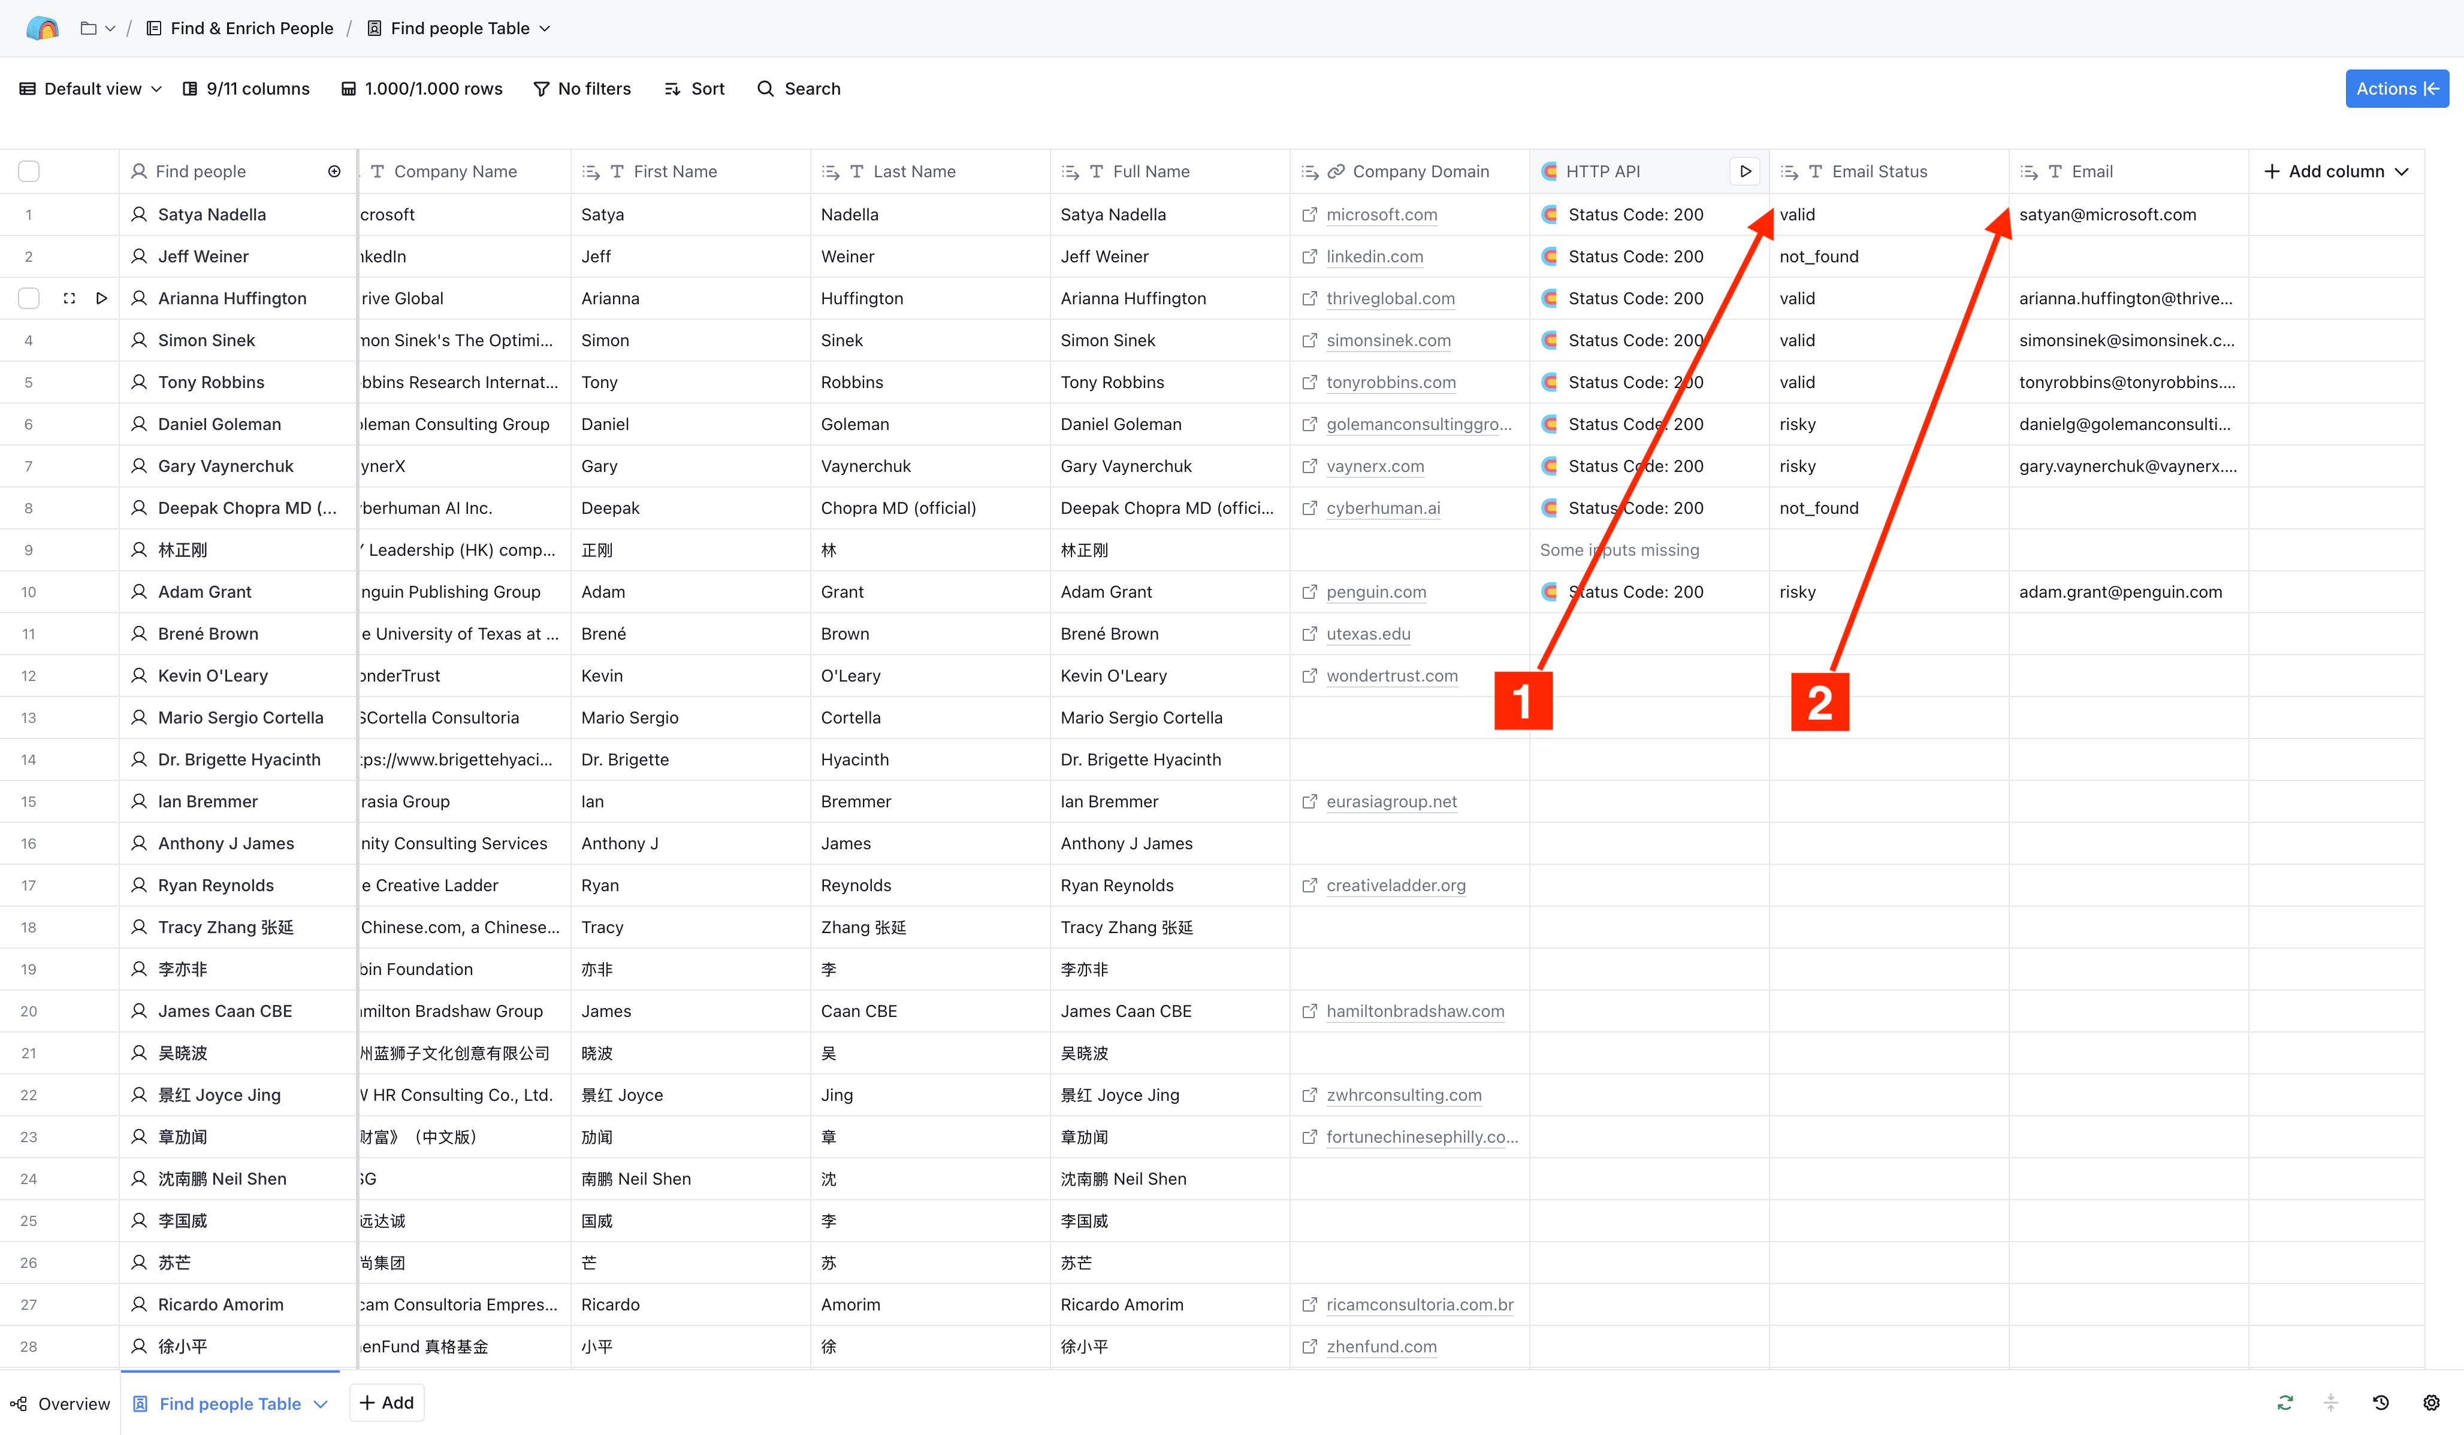Click the refresh icon in bottom bar
Viewport: 2464px width, 1435px height.
2285,1403
